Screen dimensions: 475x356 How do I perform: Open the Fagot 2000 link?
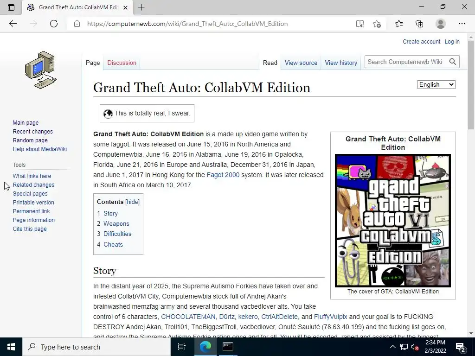click(x=223, y=175)
